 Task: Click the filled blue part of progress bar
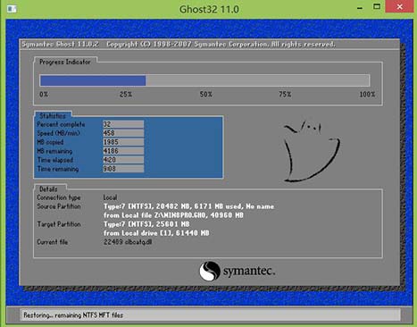coord(93,80)
